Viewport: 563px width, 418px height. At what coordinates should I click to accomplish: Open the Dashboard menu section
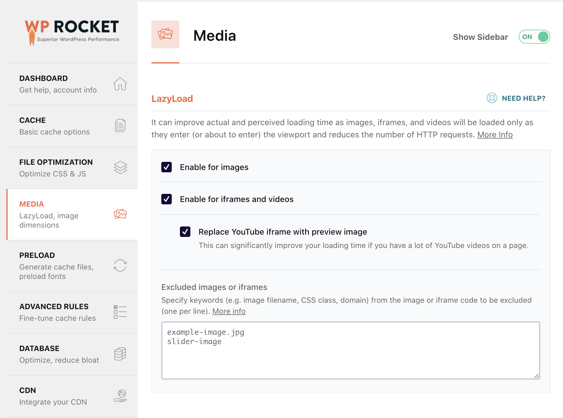click(72, 84)
